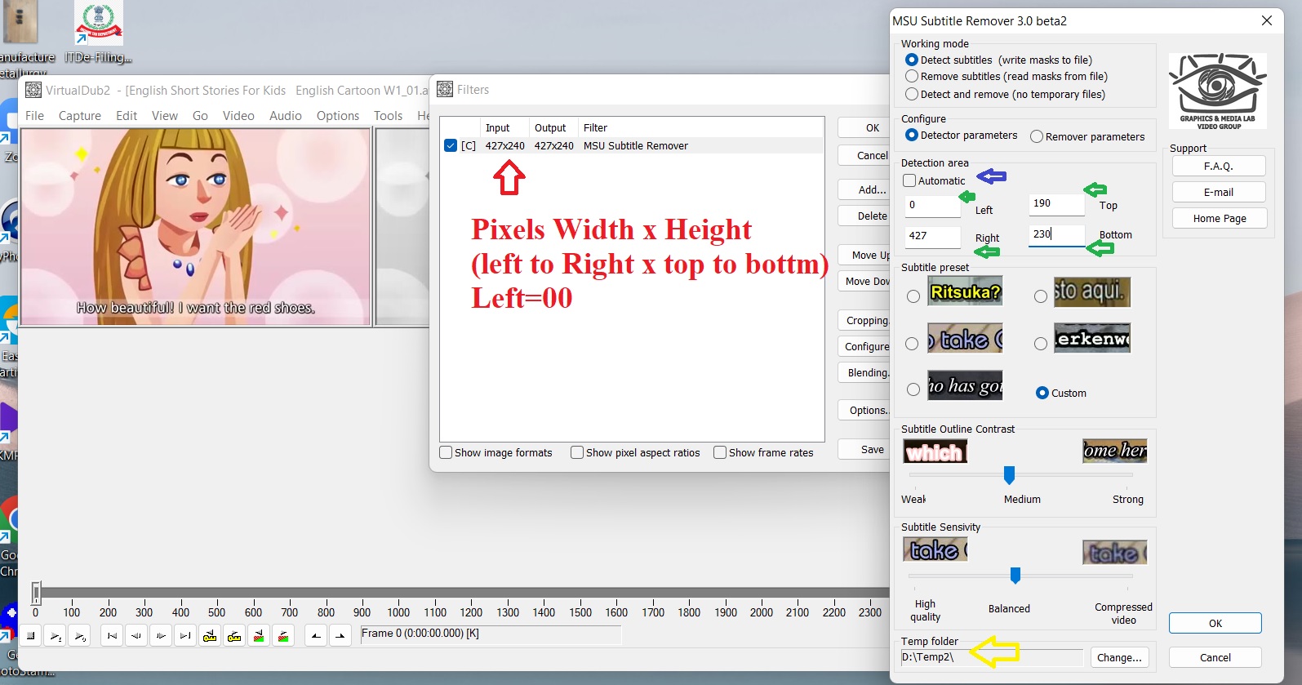Click the VirtualDub2 title bar icon
The height and width of the screenshot is (685, 1302).
click(x=33, y=90)
